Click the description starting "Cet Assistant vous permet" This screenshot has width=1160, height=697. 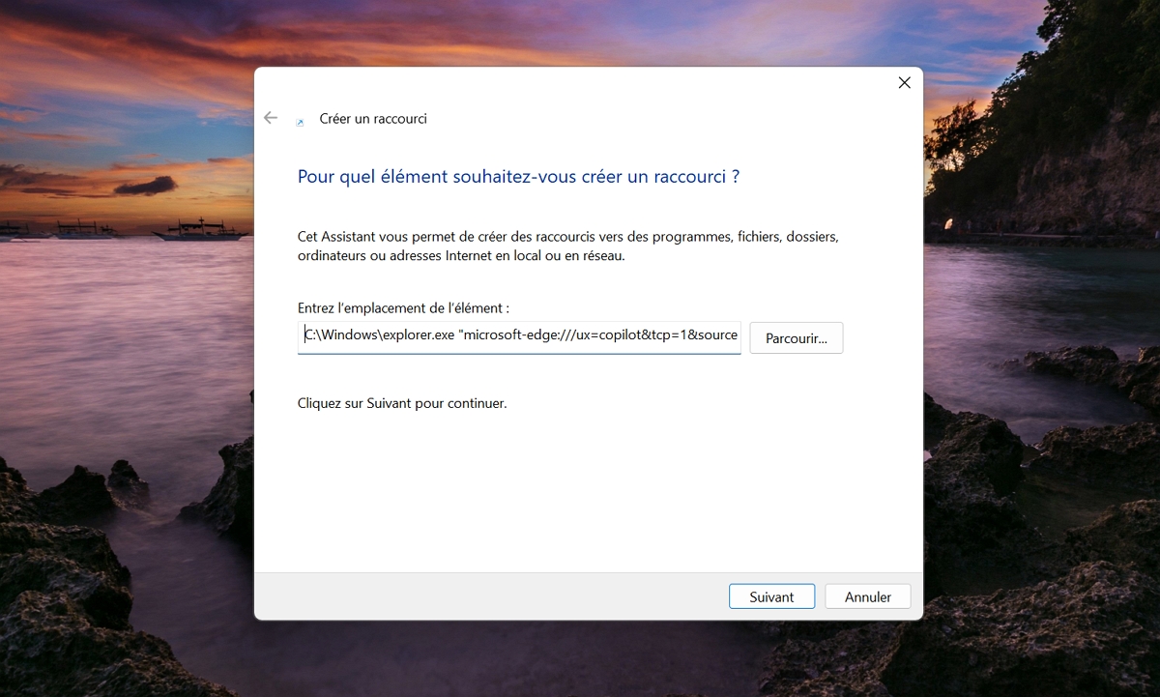point(568,247)
